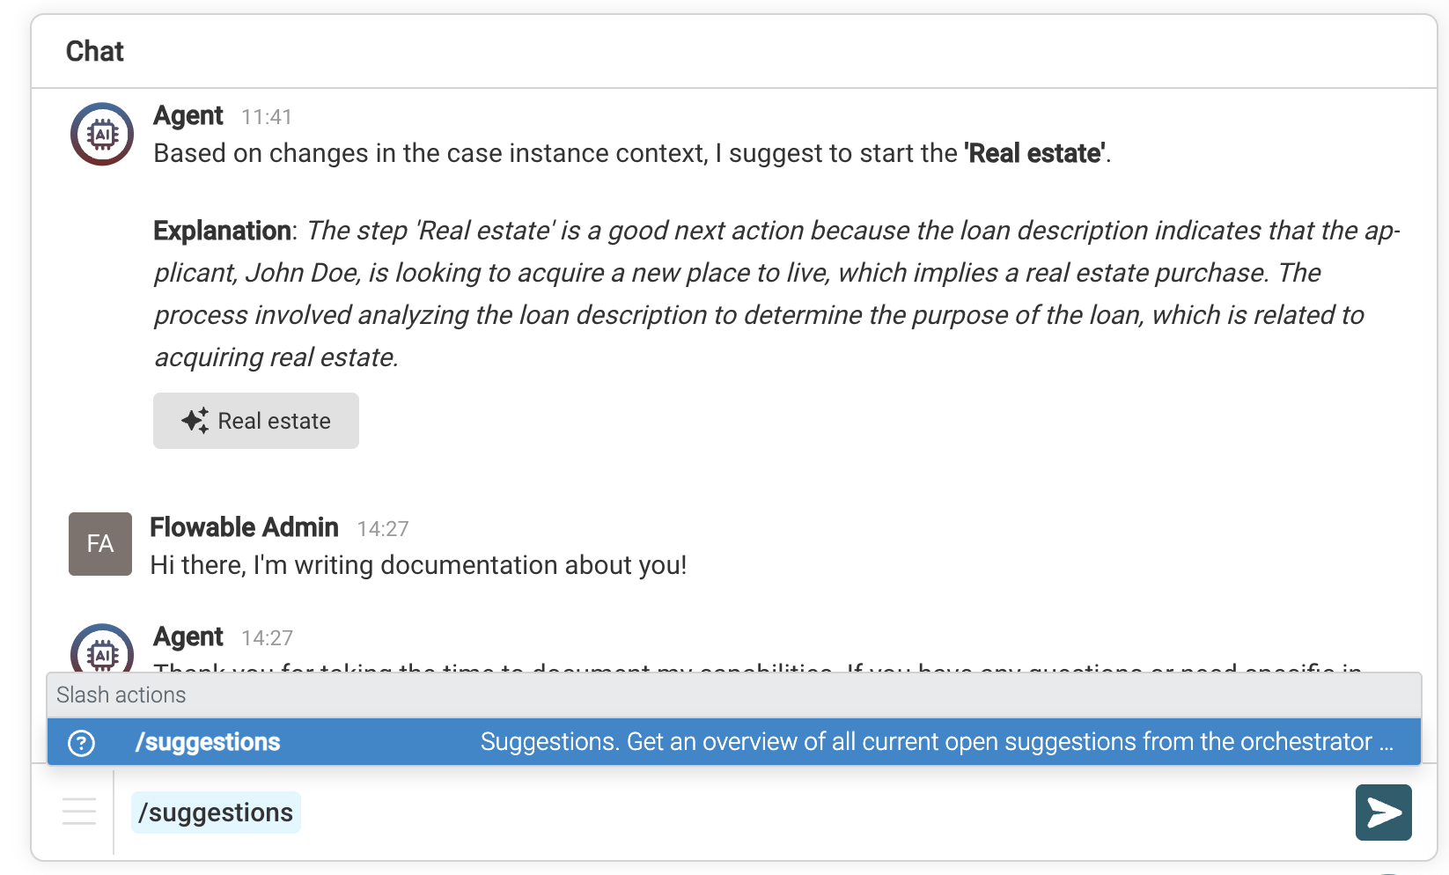Click the question-mark help icon next to /suggestions
The height and width of the screenshot is (875, 1449).
(81, 742)
